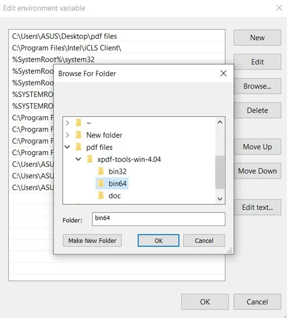The width and height of the screenshot is (287, 318).
Task: Click the New folder tree icon
Action: (x=78, y=135)
